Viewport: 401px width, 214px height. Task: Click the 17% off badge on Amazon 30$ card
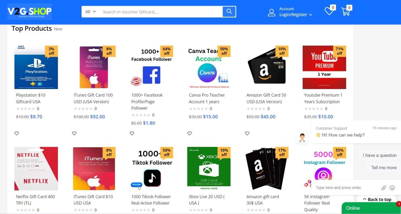point(282,152)
